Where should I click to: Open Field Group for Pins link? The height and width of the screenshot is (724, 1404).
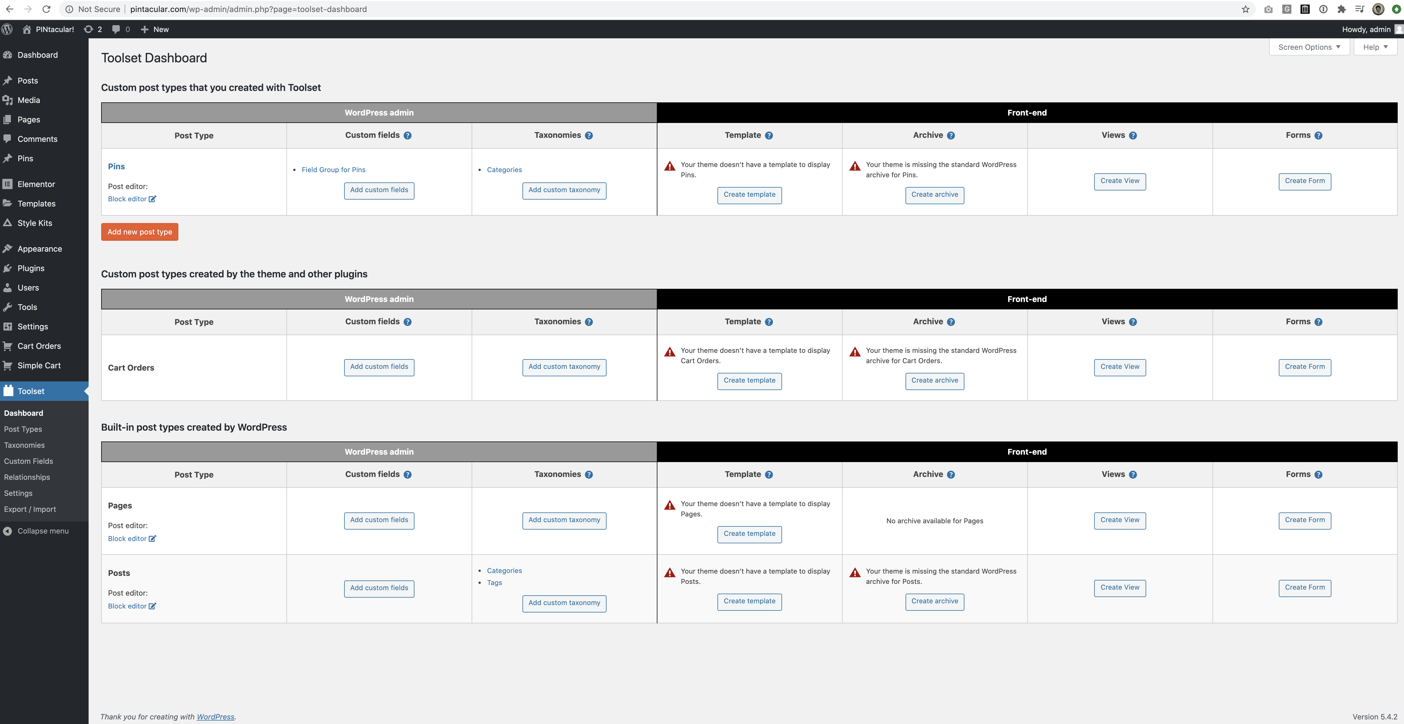click(334, 170)
